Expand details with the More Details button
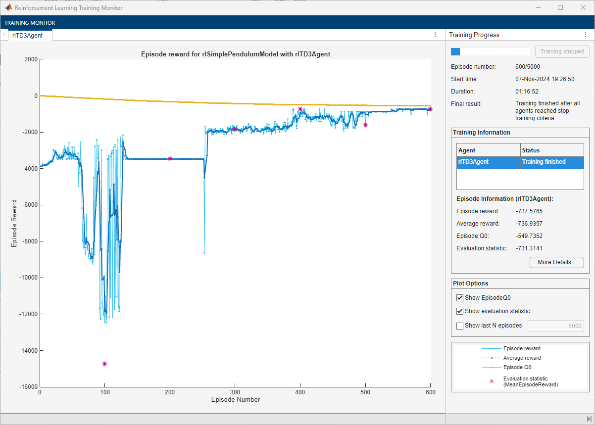This screenshot has width=595, height=425. [556, 262]
